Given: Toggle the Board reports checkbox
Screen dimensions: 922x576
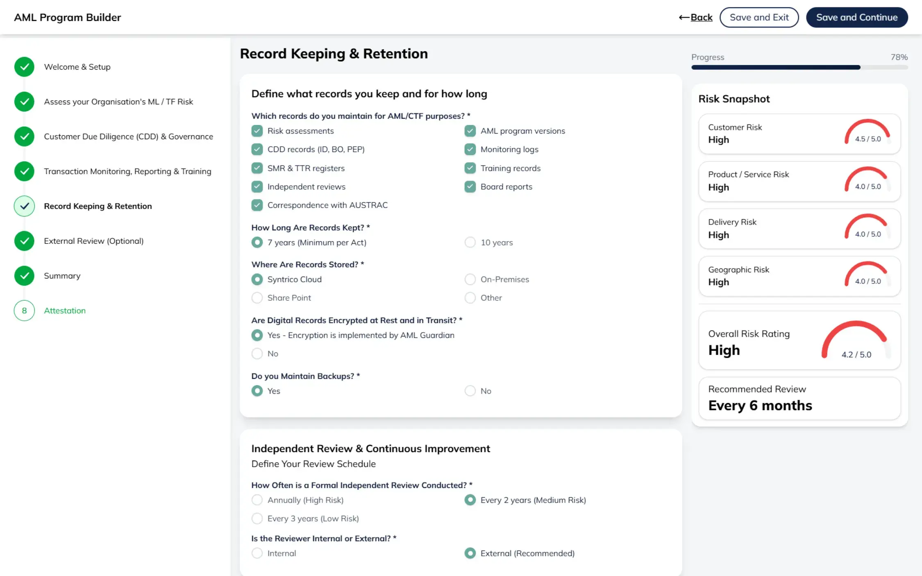Looking at the screenshot, I should (470, 186).
